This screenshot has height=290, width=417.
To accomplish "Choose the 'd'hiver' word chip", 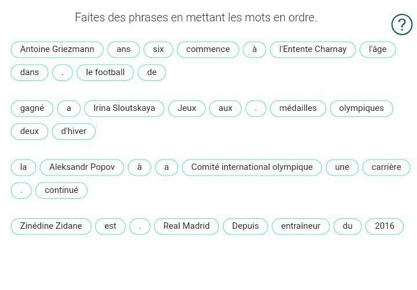I will tap(74, 132).
